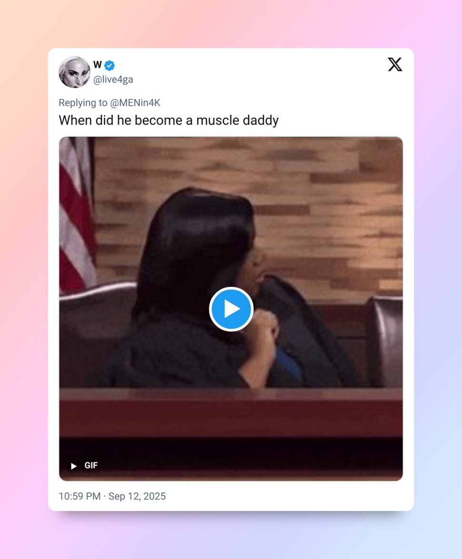Select the tweet text about muscle daddy
462x559 pixels.
pos(169,120)
